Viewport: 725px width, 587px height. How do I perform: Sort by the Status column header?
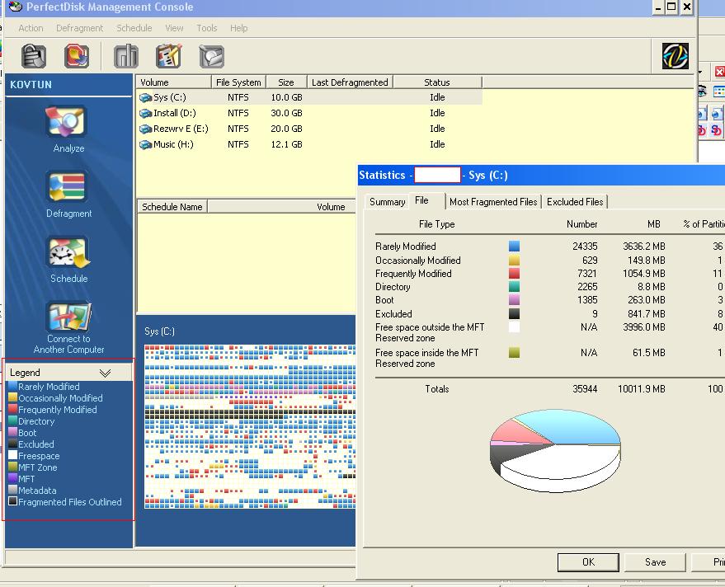437,82
